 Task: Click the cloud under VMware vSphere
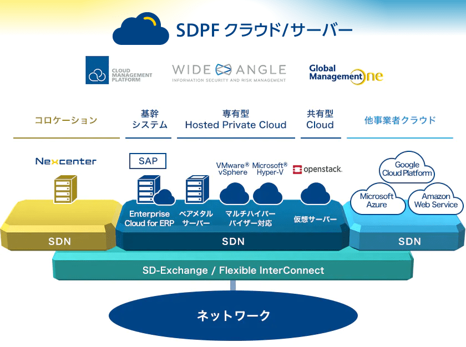pos(234,193)
